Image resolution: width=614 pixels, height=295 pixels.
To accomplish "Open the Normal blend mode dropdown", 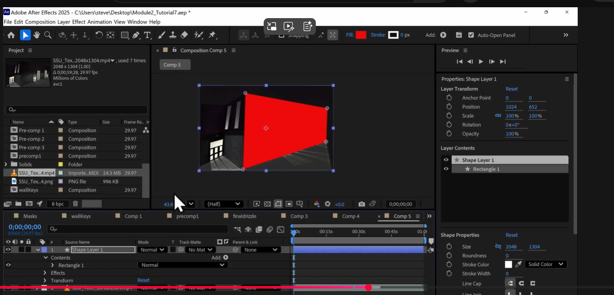I will tap(152, 249).
